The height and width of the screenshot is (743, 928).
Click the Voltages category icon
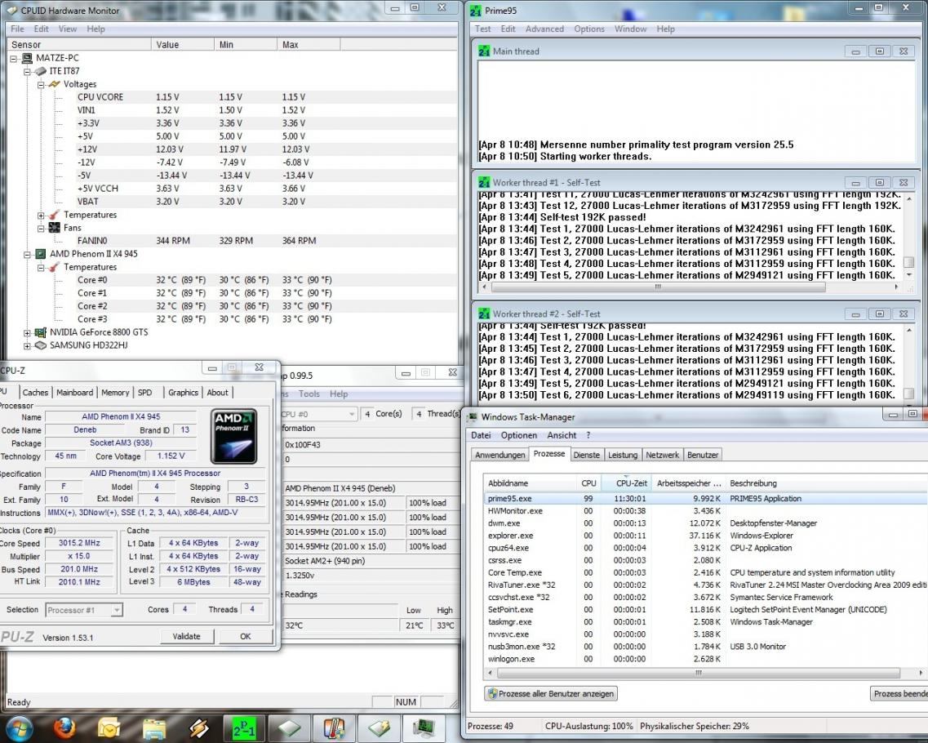(x=55, y=84)
